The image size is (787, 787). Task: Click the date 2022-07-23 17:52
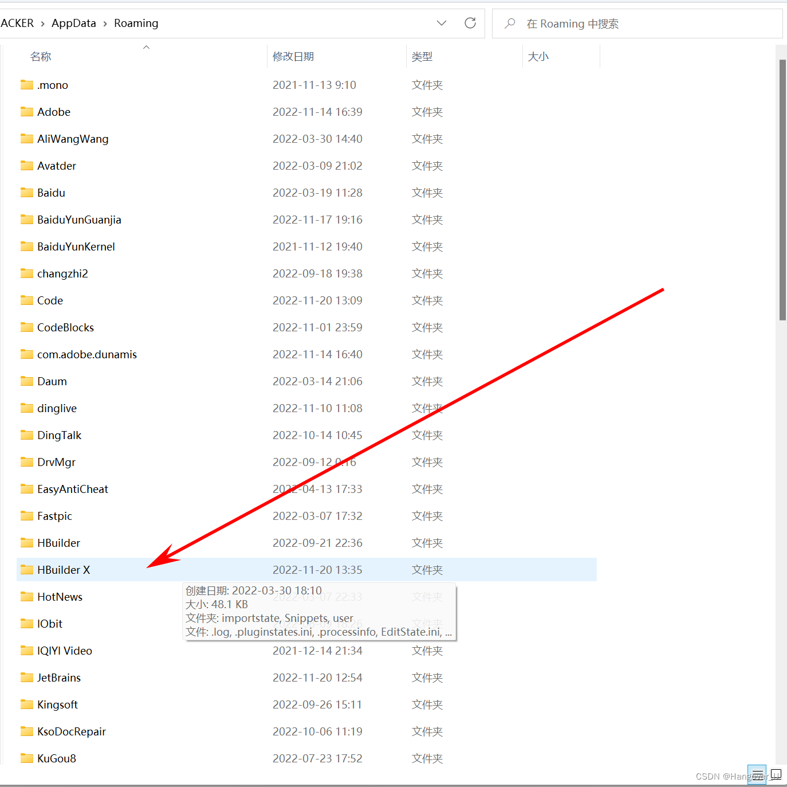point(317,758)
